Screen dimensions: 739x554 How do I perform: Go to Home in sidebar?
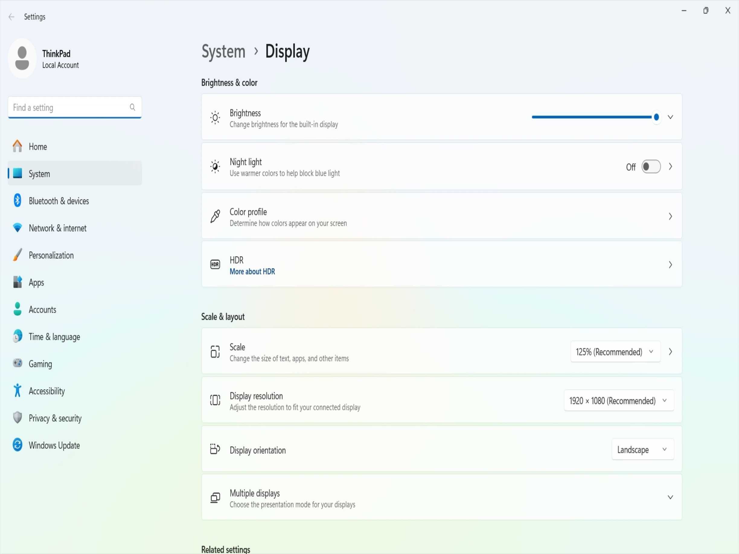75,146
